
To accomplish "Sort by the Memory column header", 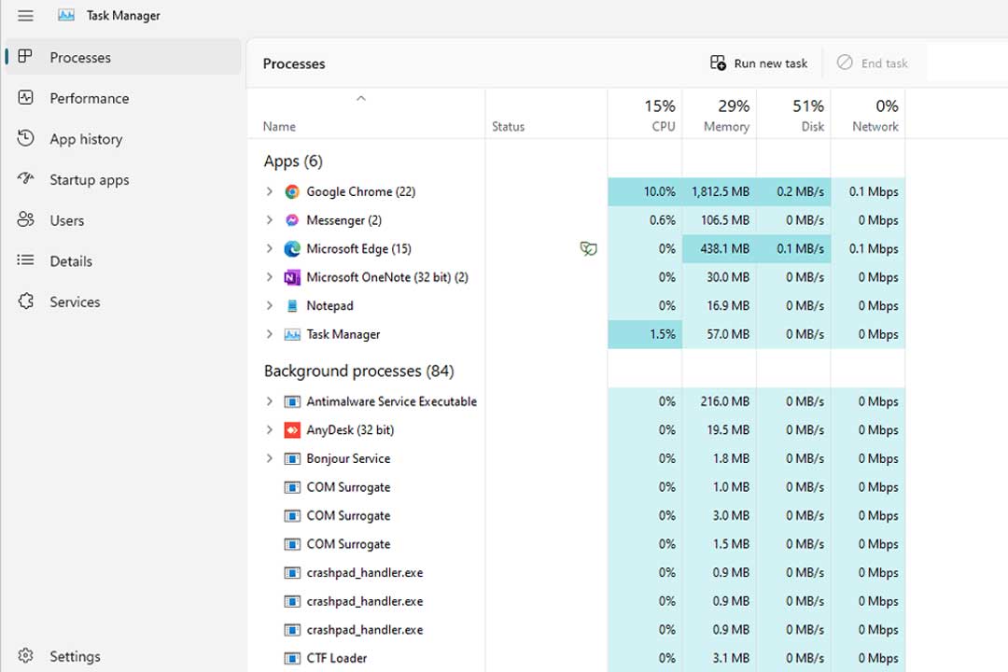I will 720,114.
